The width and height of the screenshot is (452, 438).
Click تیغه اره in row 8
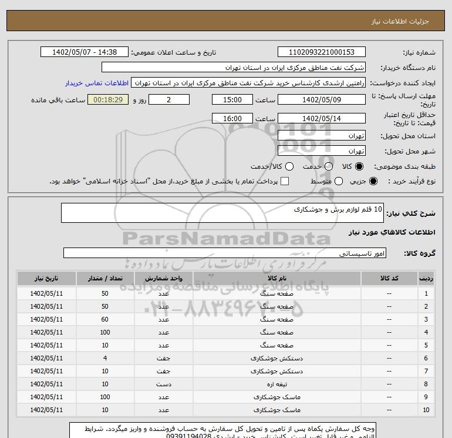click(x=276, y=384)
